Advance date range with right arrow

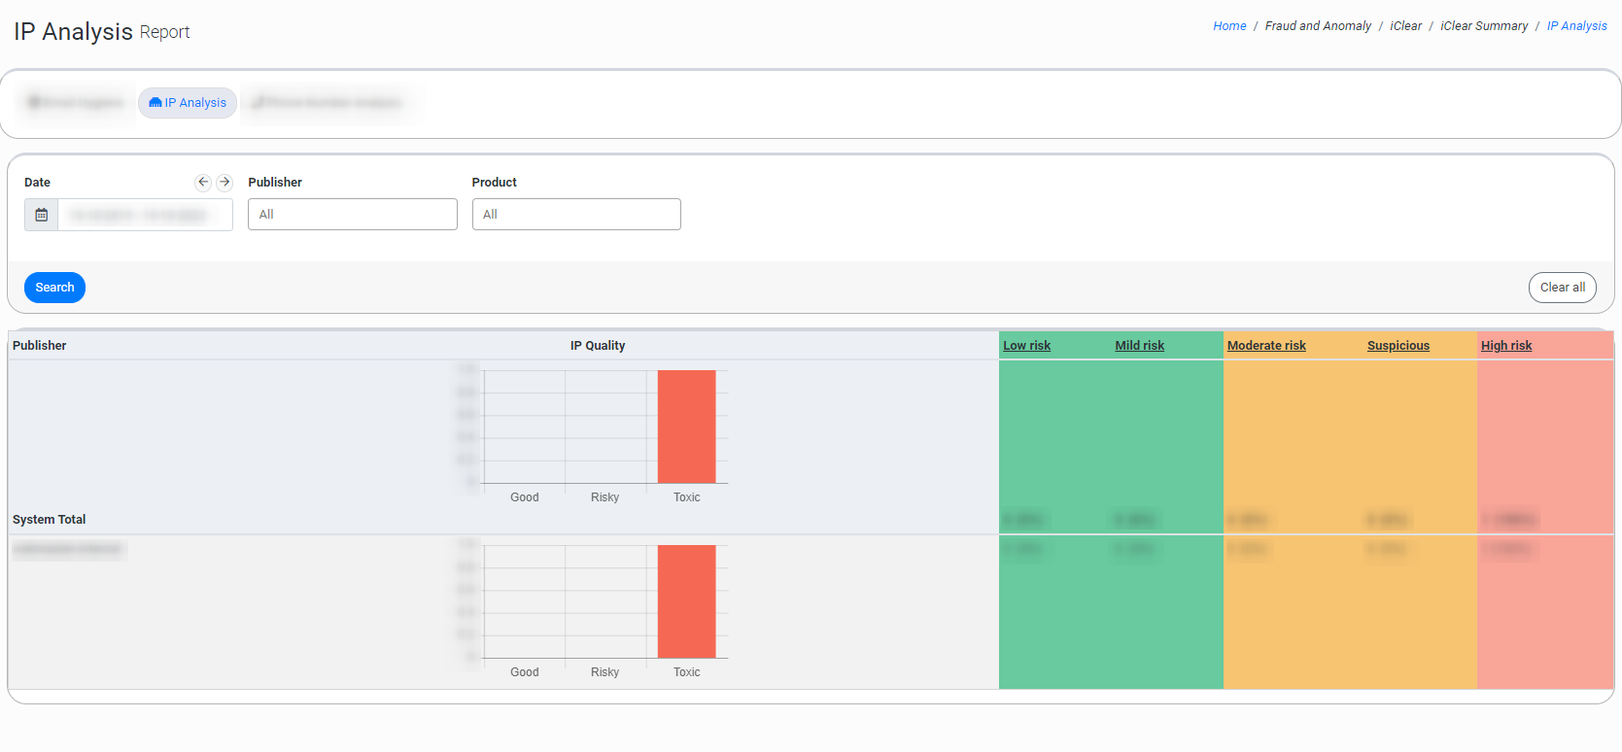click(x=224, y=182)
